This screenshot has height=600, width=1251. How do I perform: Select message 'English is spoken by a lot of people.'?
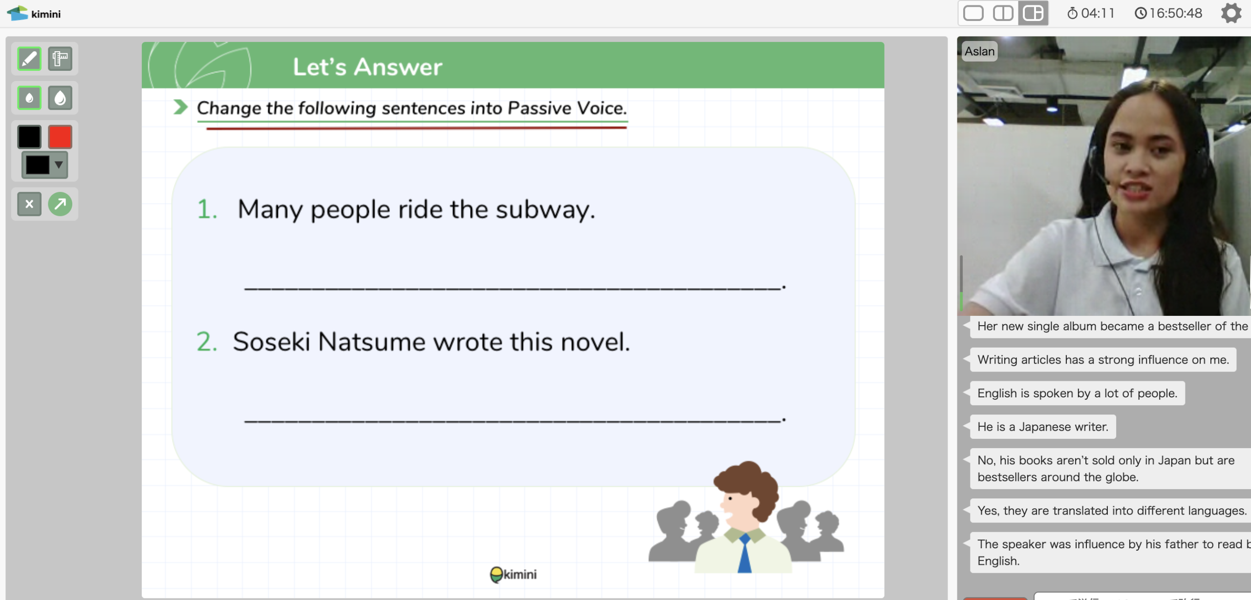tap(1077, 393)
